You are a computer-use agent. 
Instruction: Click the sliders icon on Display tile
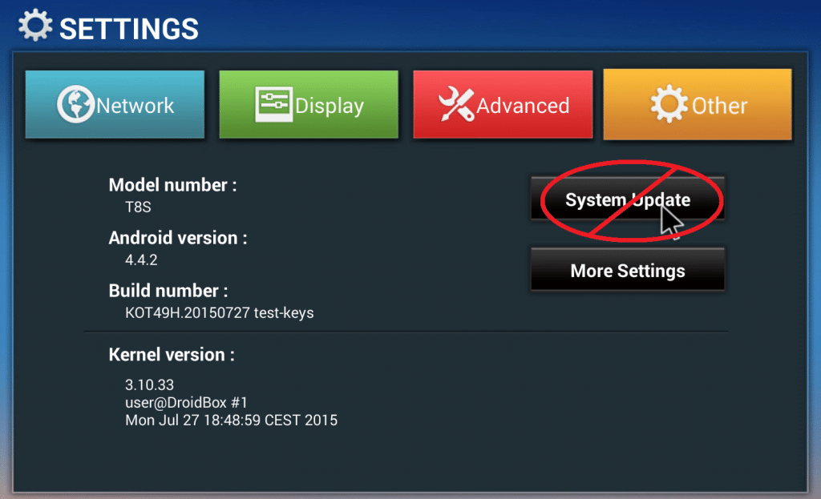click(x=274, y=104)
